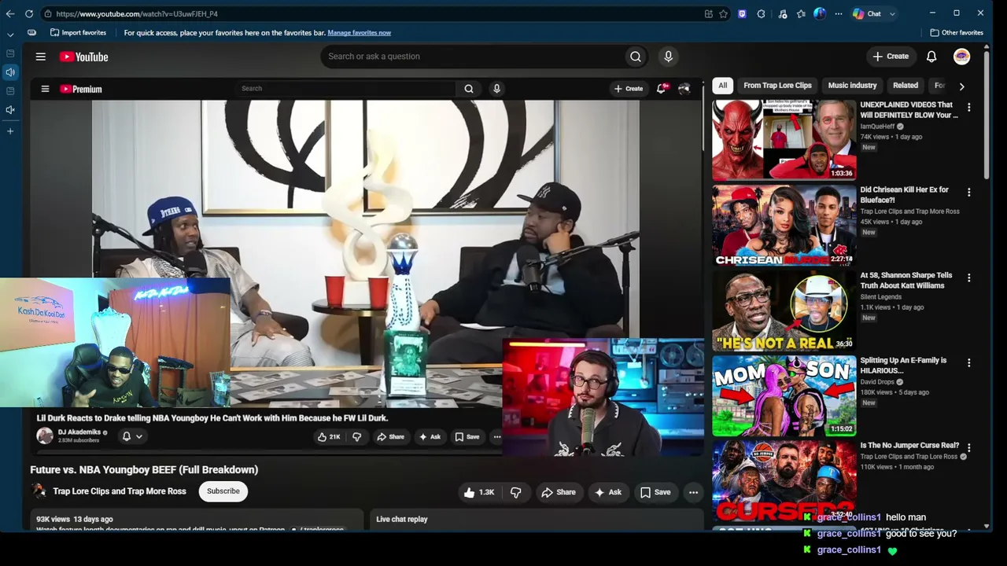Click the search field inside the embedded video
The height and width of the screenshot is (566, 1007).
pyautogui.click(x=346, y=89)
